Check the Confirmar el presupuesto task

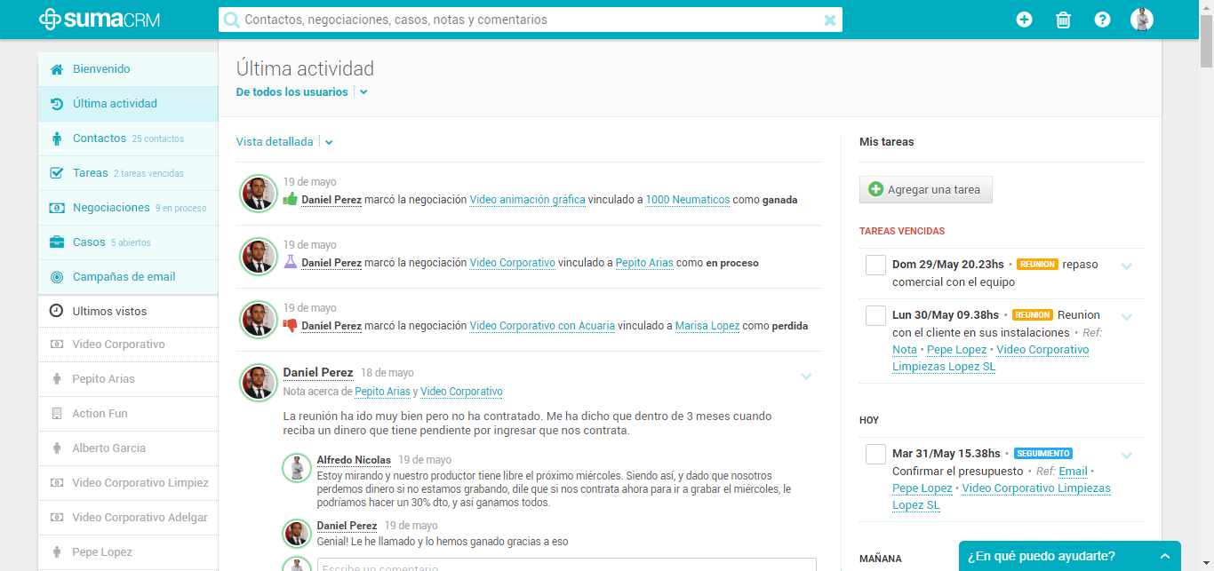(875, 454)
